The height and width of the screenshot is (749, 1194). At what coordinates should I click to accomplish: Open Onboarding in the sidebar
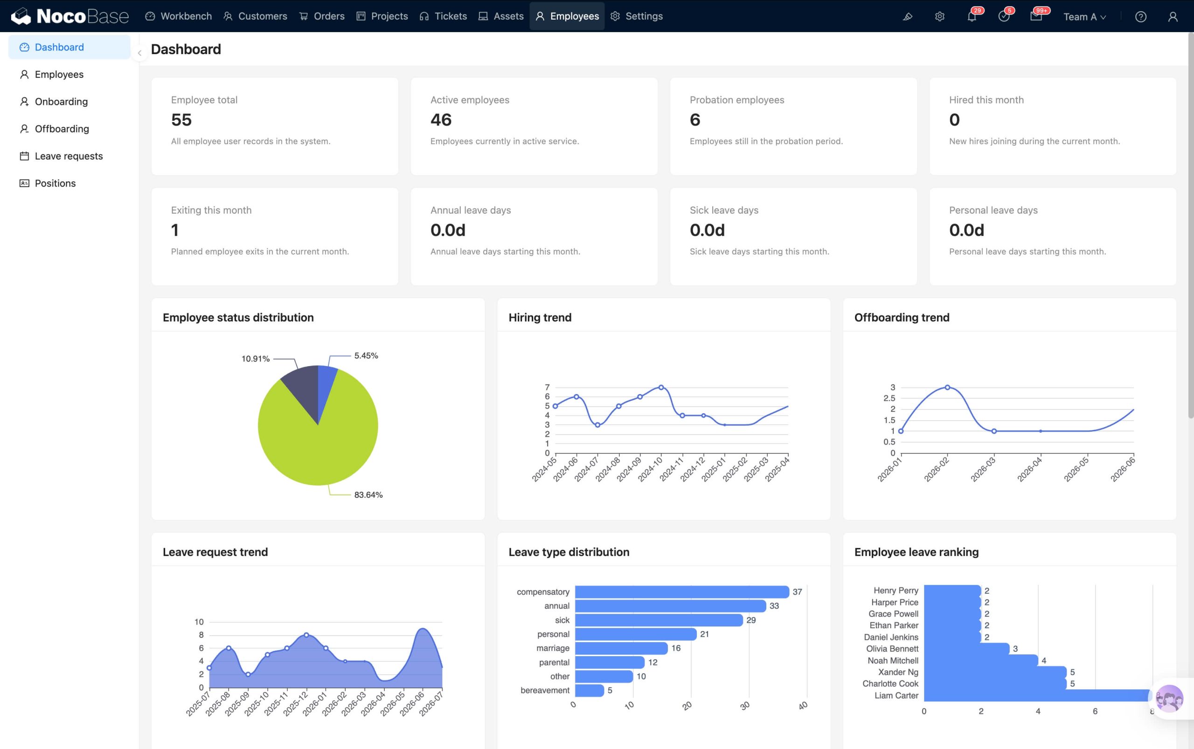coord(69,102)
